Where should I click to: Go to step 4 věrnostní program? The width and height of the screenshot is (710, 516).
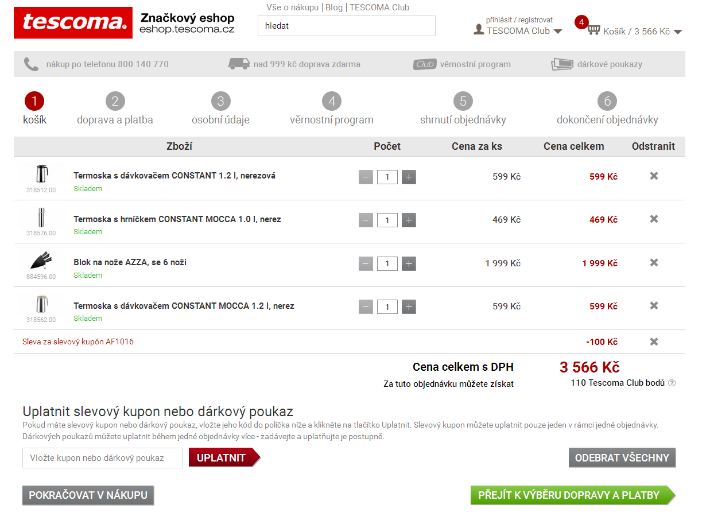tap(332, 108)
